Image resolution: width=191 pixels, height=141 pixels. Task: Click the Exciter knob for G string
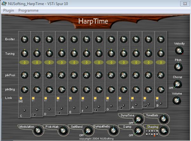pos(111,39)
